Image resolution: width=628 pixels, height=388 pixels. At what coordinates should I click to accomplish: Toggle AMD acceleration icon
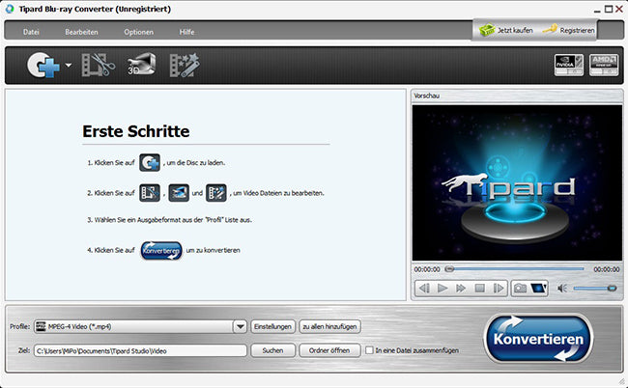click(602, 66)
